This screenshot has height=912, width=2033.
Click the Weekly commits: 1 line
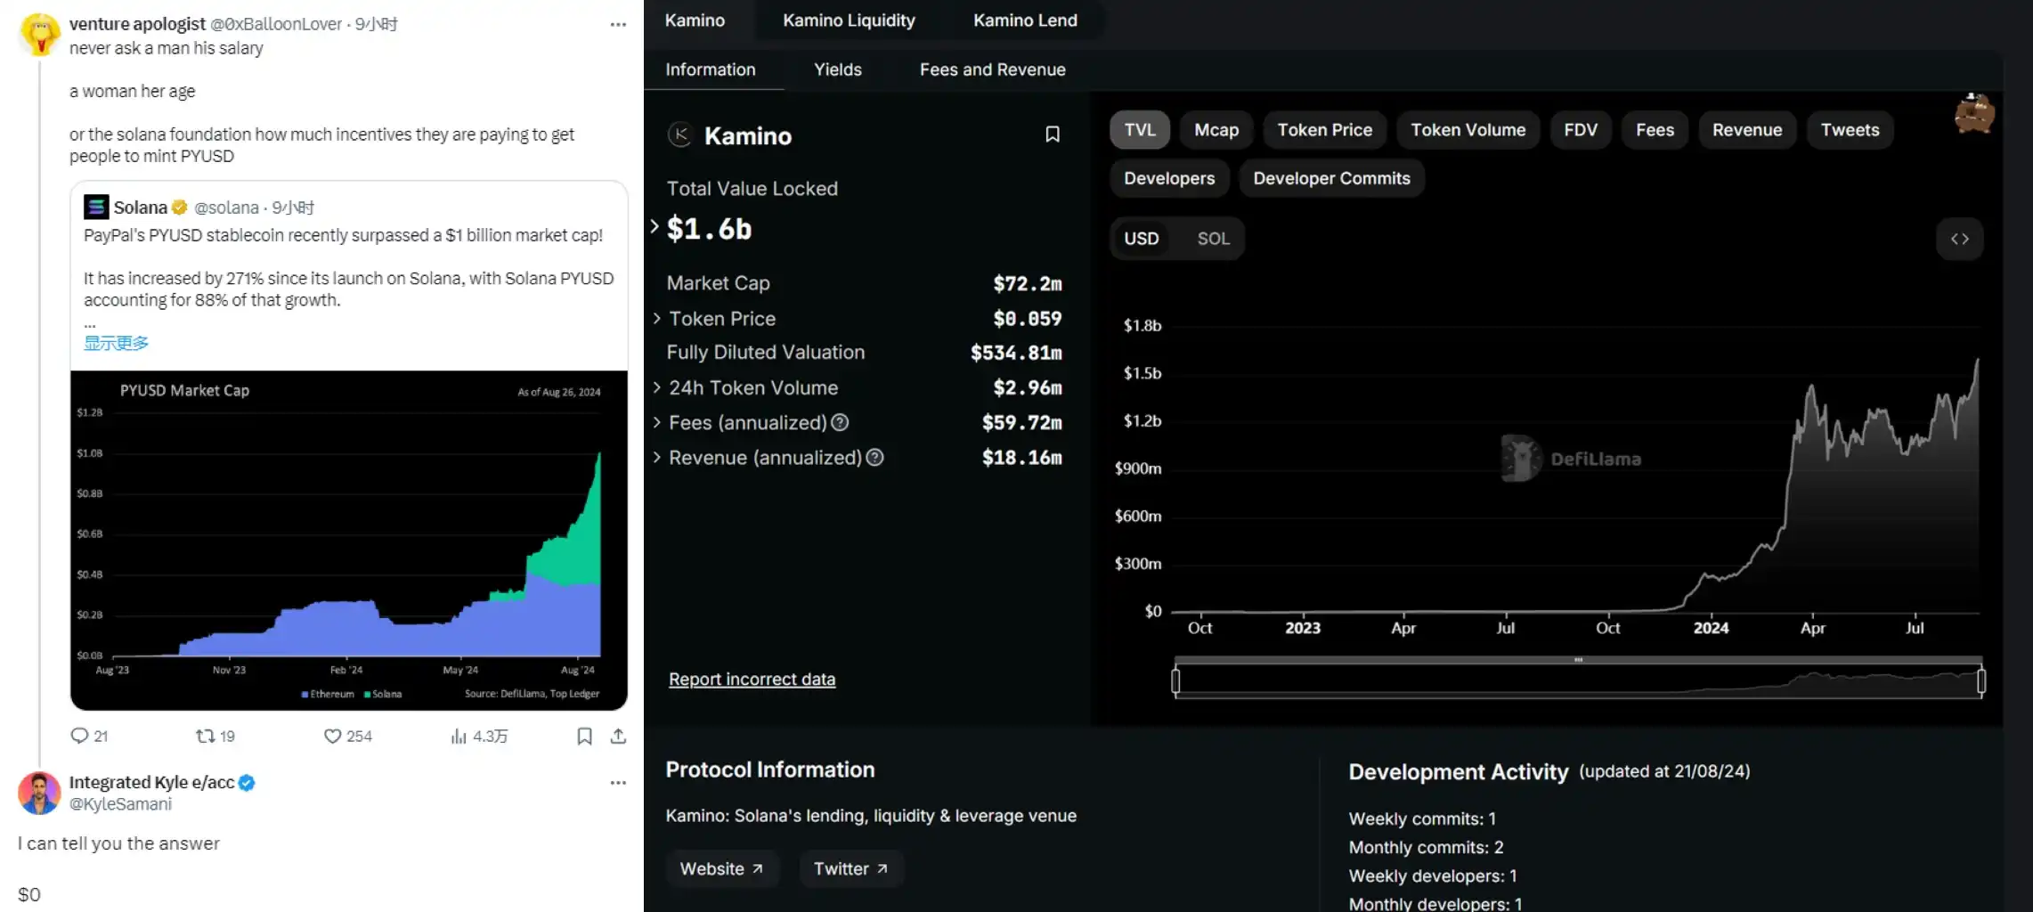[x=1422, y=819]
